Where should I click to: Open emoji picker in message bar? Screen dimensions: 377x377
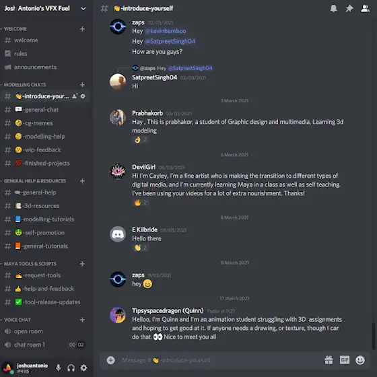(x=360, y=360)
